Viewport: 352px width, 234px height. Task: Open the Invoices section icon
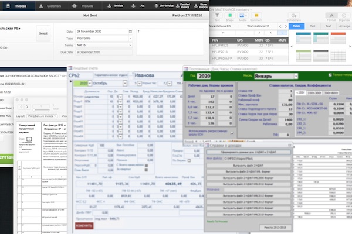point(8,6)
